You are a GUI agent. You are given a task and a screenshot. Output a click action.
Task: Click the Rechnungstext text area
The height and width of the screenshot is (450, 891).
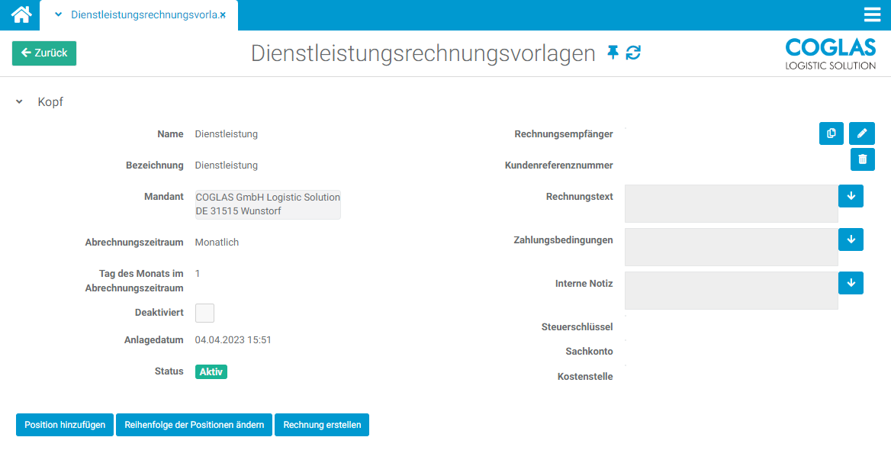pyautogui.click(x=731, y=204)
